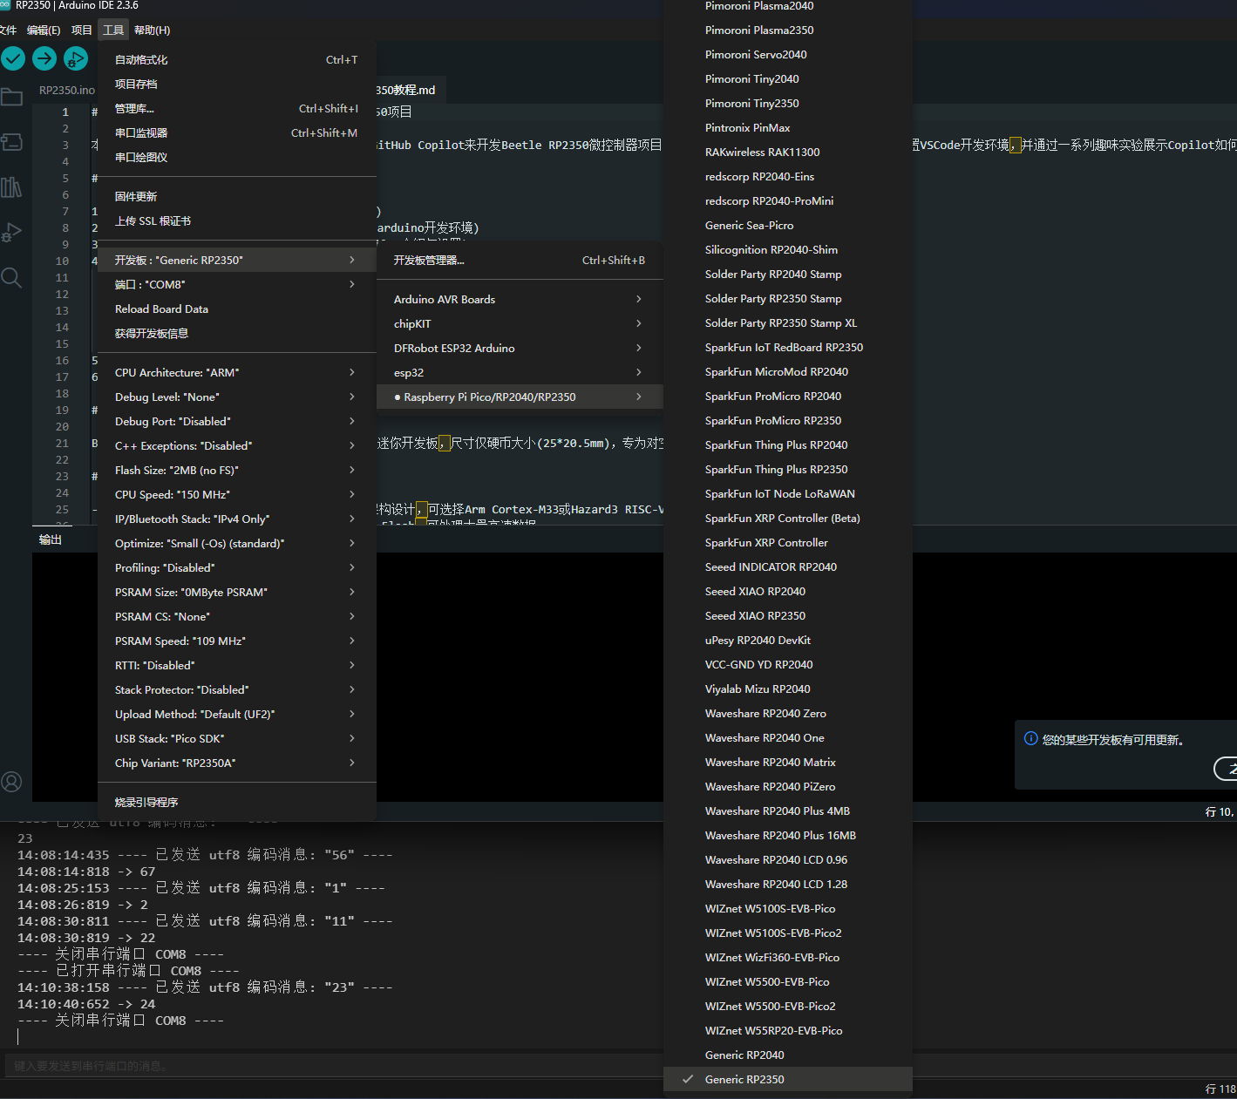Open the Debug sidebar icon

(11, 233)
